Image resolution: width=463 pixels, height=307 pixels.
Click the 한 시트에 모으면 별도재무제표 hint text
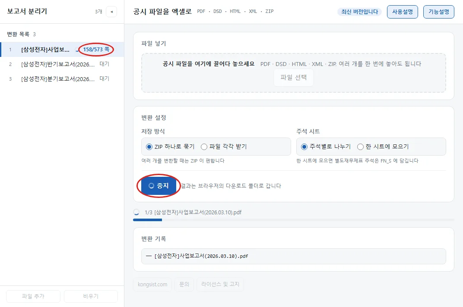(357, 161)
